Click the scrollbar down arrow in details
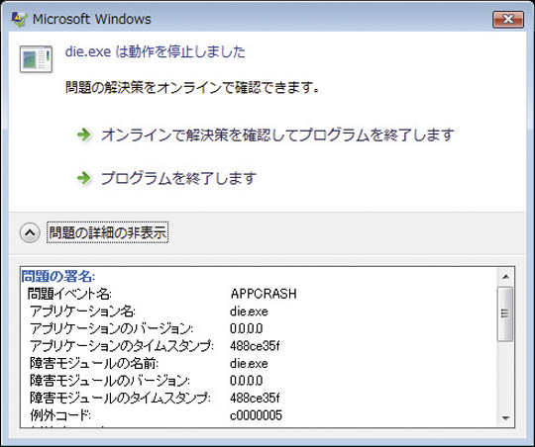This screenshot has height=447, width=535. (505, 417)
